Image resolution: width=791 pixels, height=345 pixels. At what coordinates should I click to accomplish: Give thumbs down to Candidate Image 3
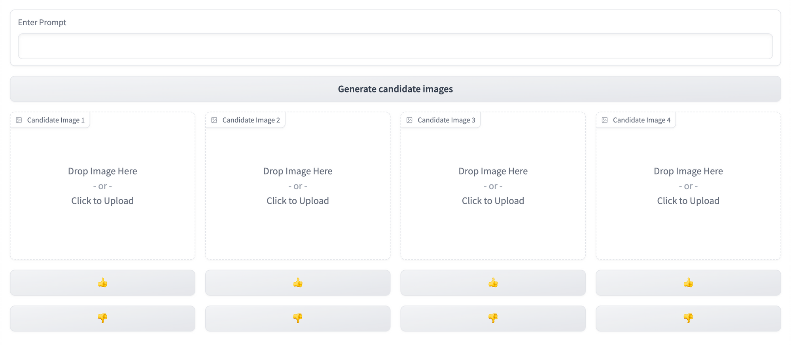[493, 318]
